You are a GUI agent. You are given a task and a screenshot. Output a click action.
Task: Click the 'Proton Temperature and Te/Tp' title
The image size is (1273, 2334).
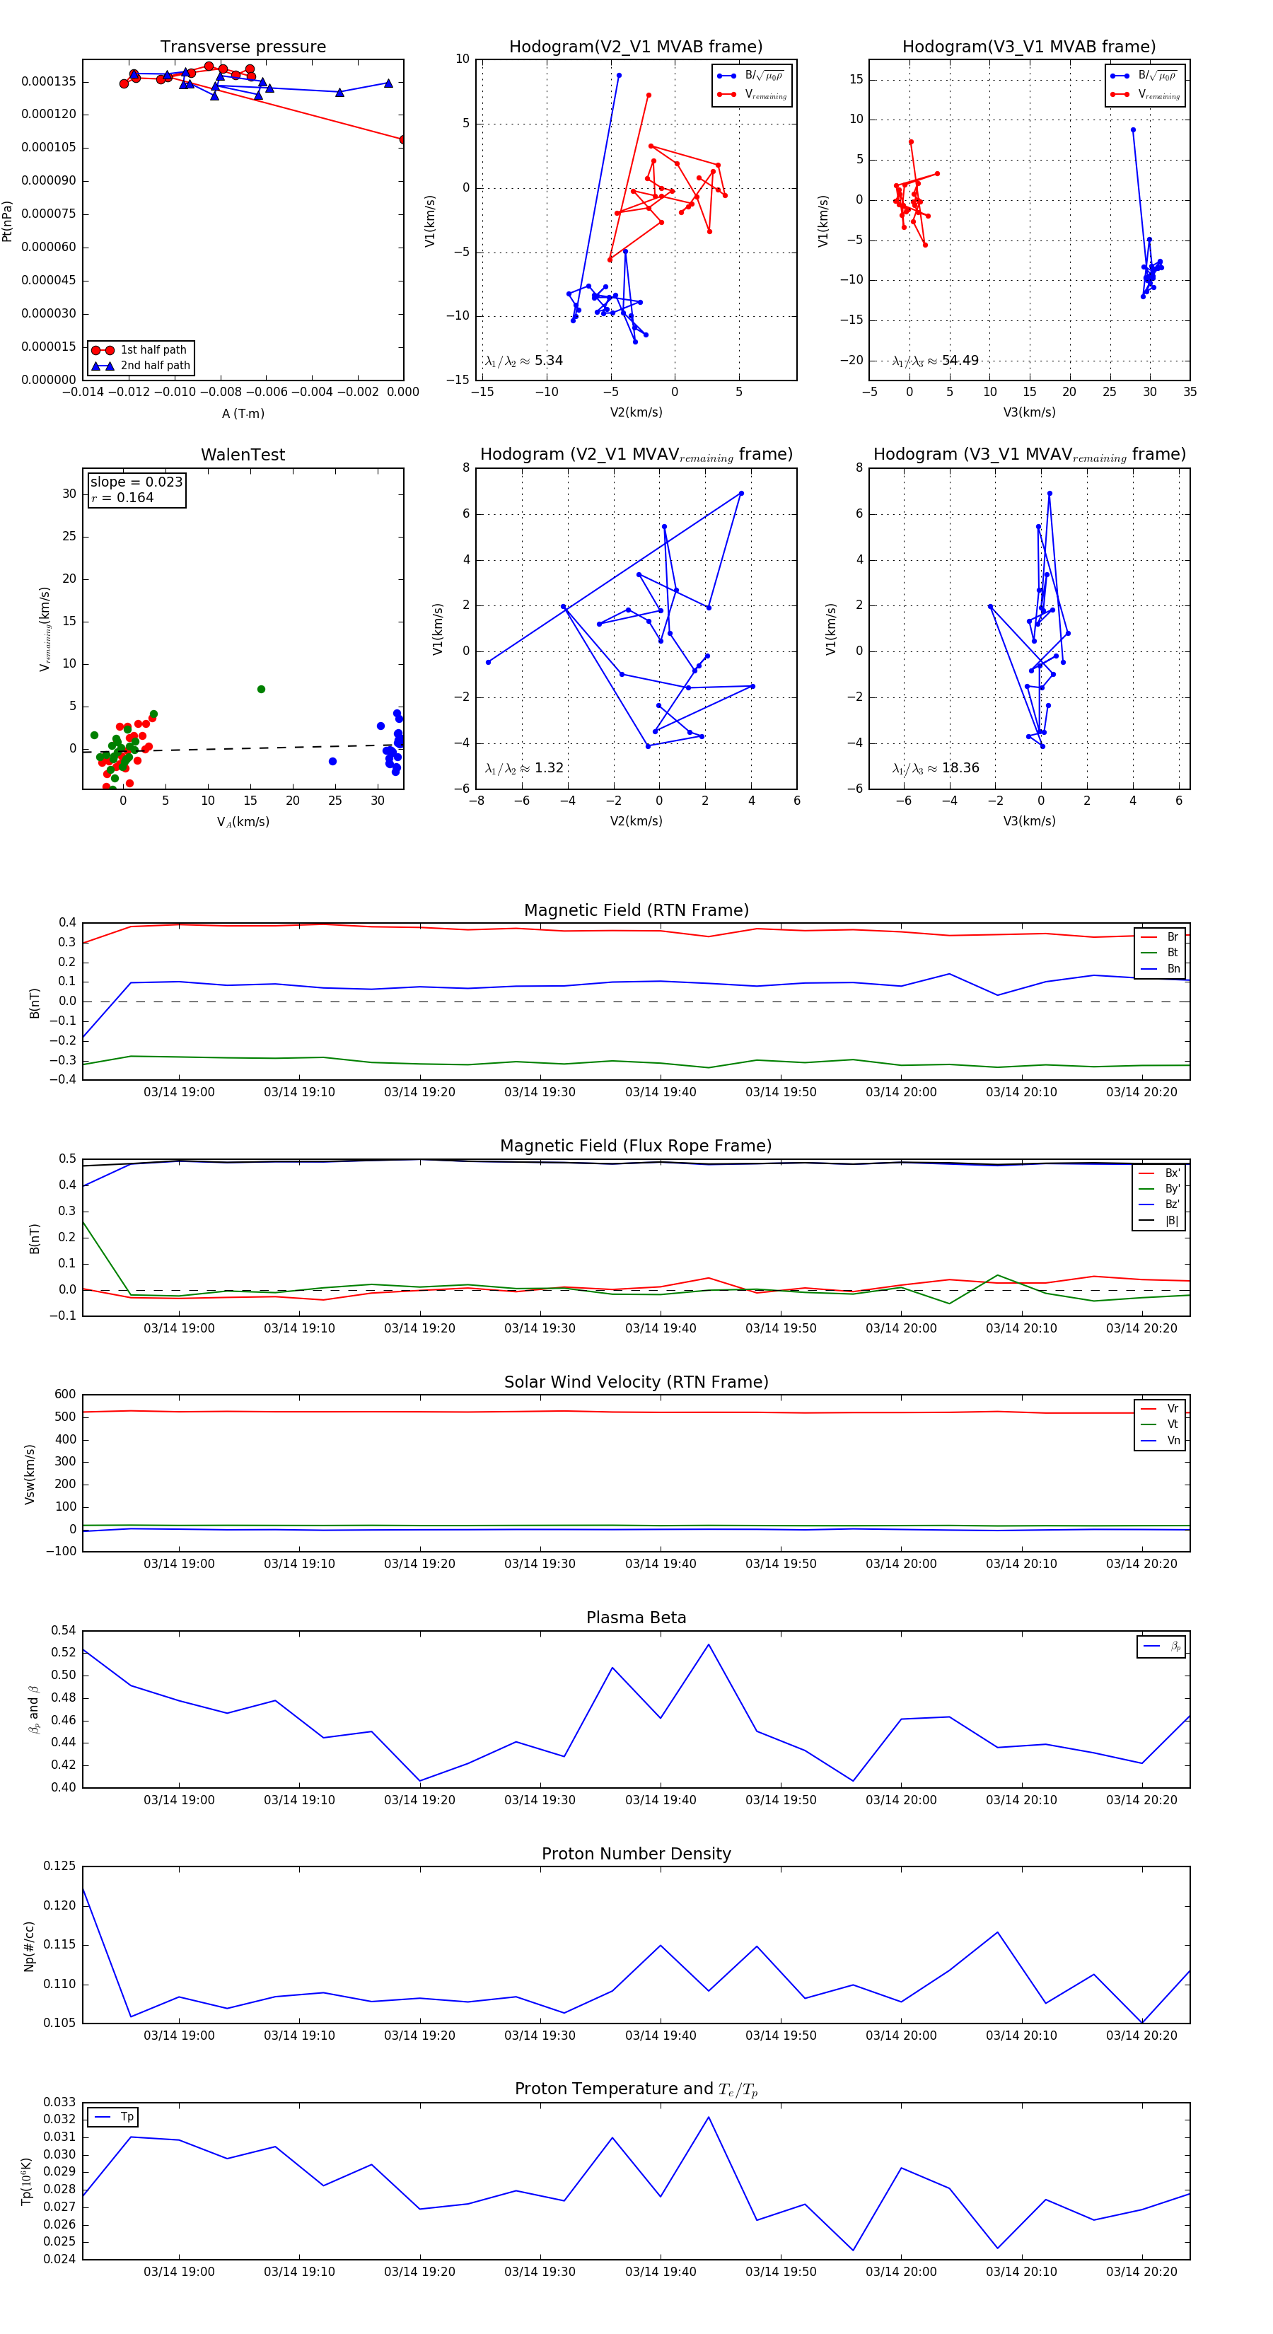point(636,2089)
